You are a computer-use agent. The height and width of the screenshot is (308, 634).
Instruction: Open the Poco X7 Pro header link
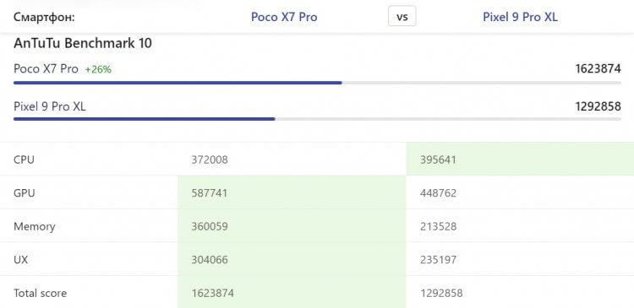pyautogui.click(x=284, y=17)
